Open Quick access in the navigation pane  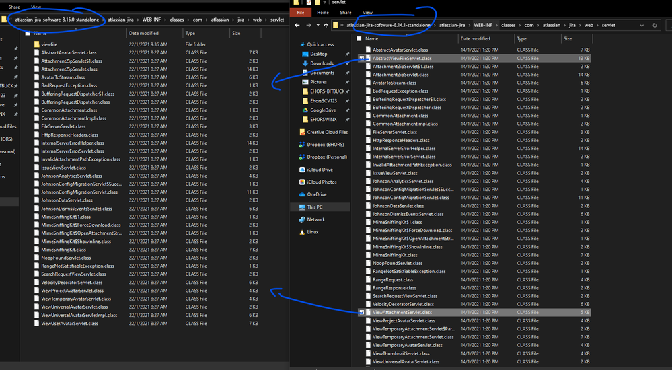(x=320, y=44)
